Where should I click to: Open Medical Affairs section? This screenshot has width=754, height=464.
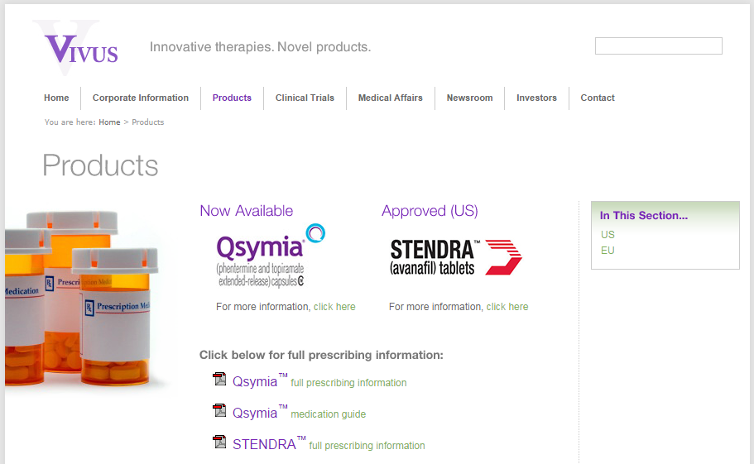(x=391, y=98)
